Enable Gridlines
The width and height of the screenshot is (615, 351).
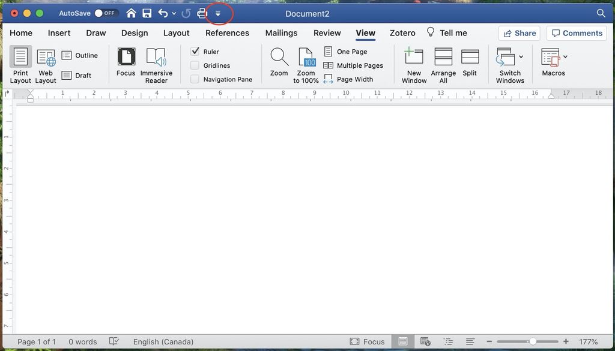(195, 65)
